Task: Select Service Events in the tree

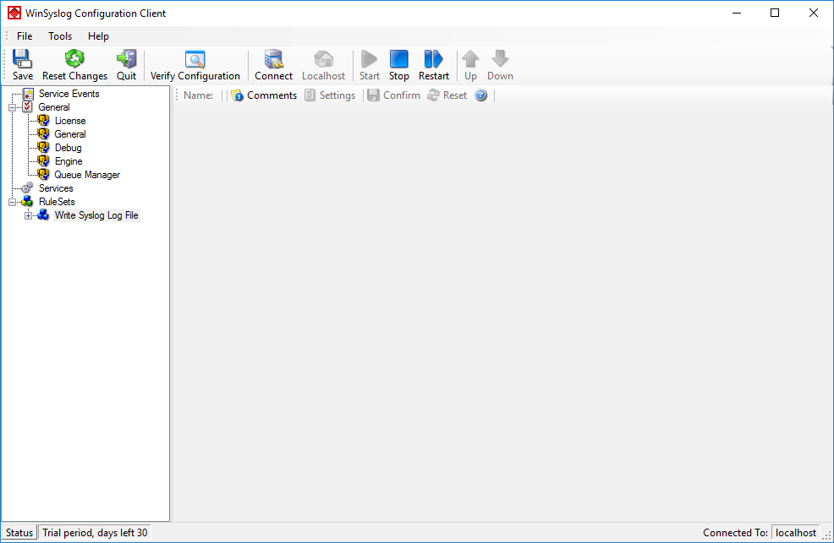Action: [x=69, y=94]
